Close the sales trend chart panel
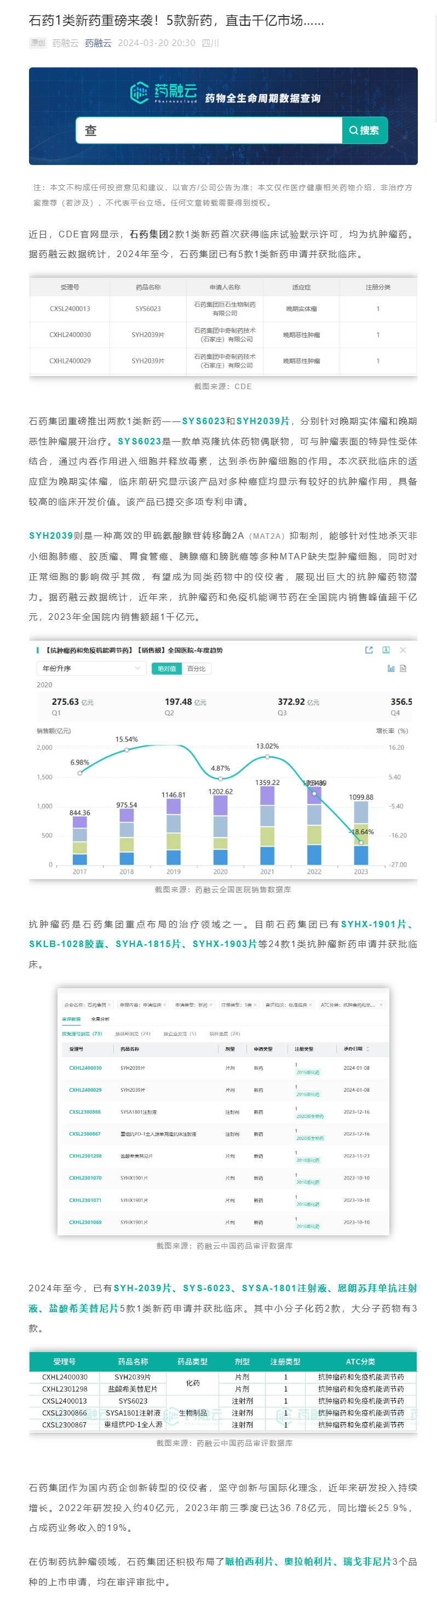Image resolution: width=437 pixels, height=1602 pixels. point(403,650)
